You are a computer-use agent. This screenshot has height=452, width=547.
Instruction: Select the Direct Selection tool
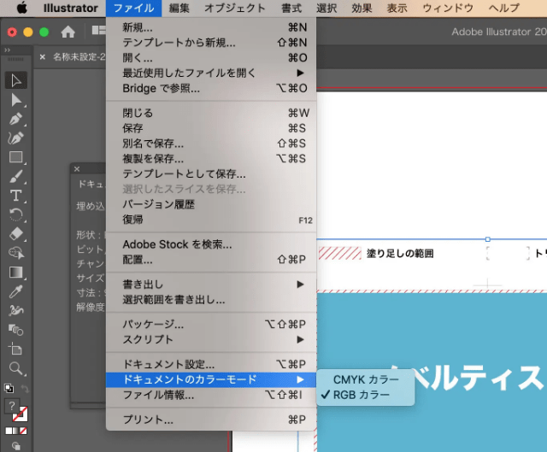pos(15,100)
